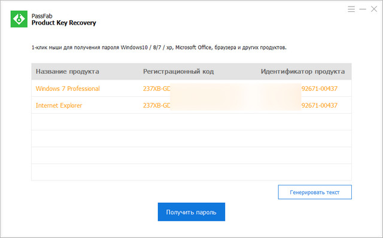Click the Идентификатор продукта column header
Viewport: 383px width, 238px height.
pos(303,71)
